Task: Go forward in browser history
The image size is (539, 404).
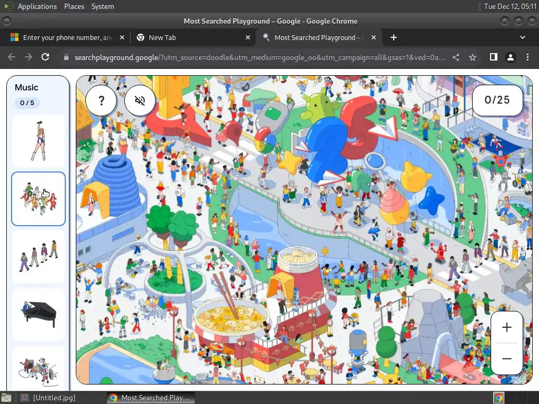Action: (28, 57)
